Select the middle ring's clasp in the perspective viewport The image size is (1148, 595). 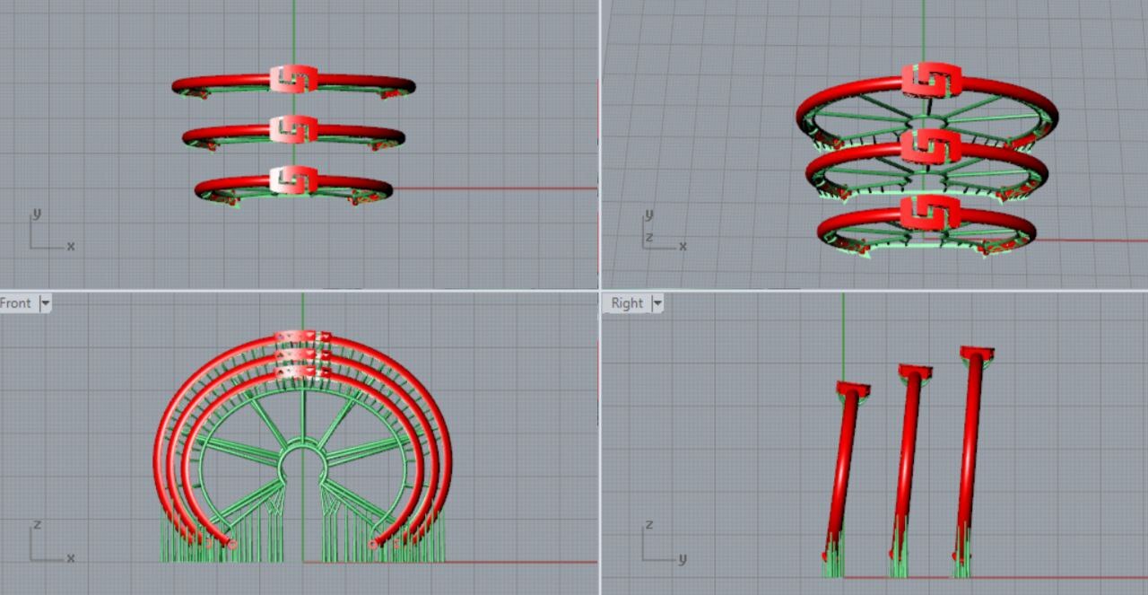930,147
